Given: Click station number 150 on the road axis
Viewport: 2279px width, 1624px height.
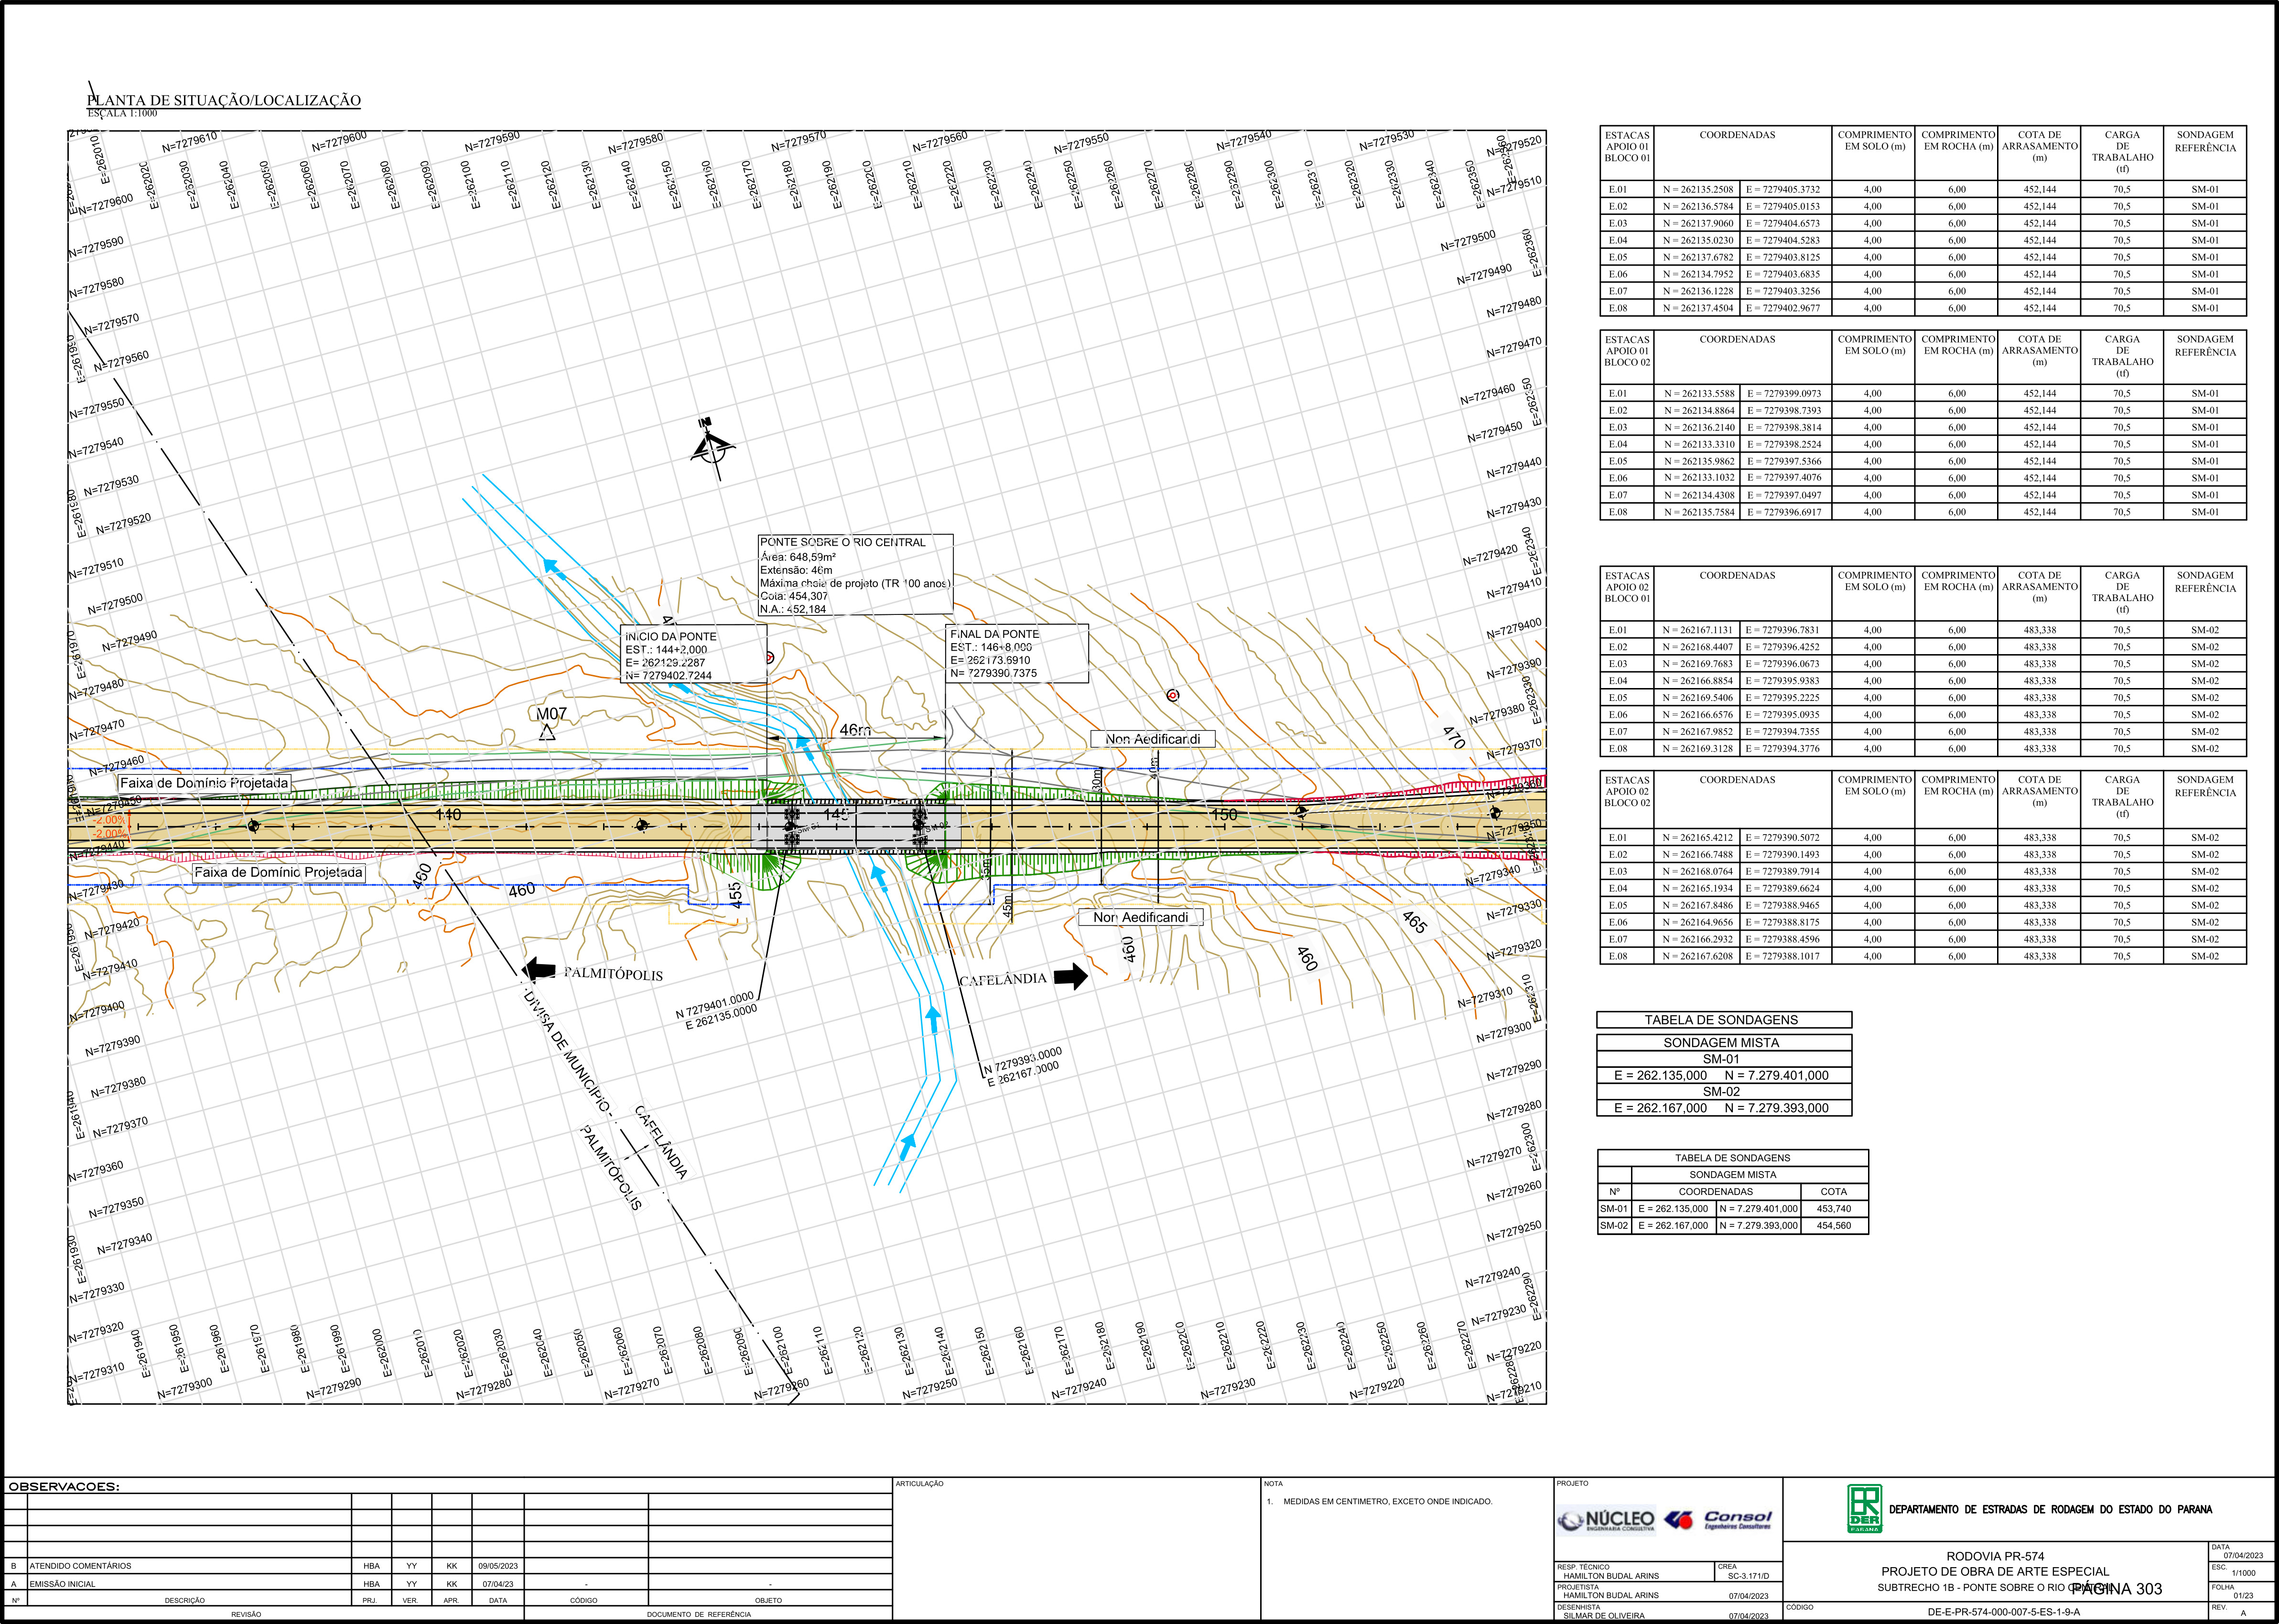Looking at the screenshot, I should pos(1224,815).
